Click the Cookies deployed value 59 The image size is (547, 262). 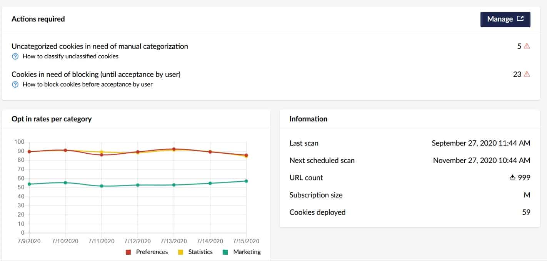526,212
